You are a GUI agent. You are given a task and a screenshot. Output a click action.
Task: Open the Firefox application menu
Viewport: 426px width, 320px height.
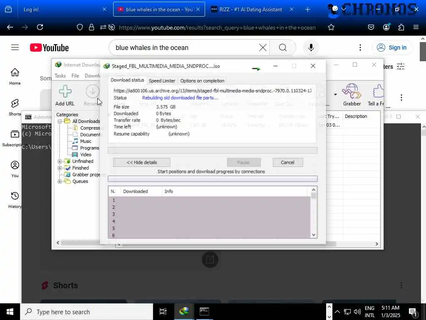point(416,27)
